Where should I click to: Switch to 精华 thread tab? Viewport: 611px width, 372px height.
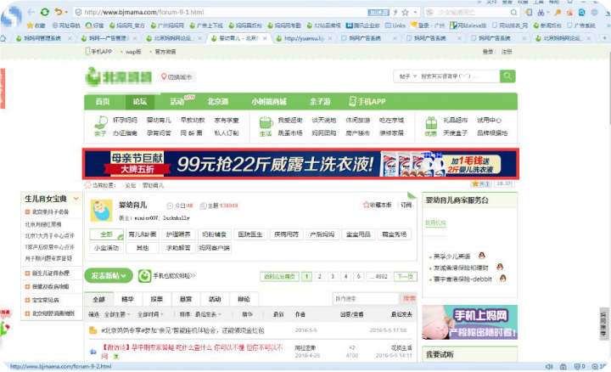pos(128,299)
